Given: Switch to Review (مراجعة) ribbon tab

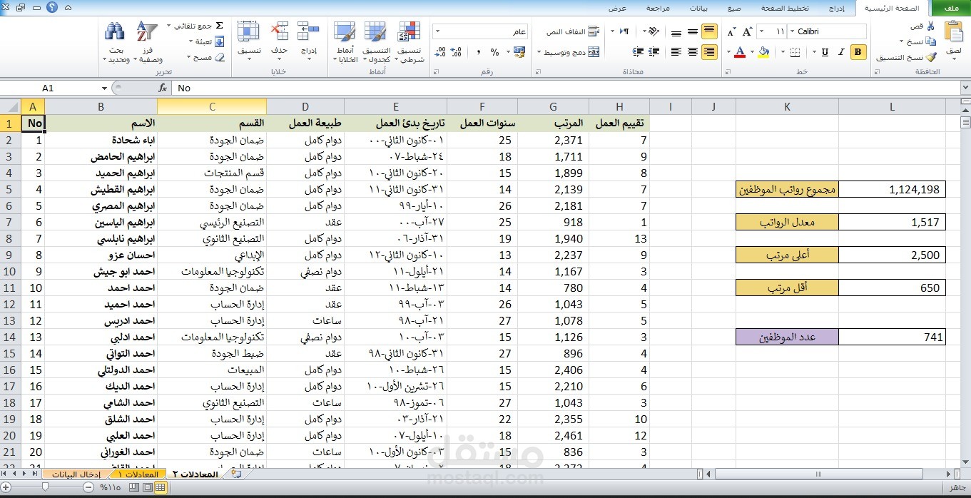Looking at the screenshot, I should click(x=658, y=8).
